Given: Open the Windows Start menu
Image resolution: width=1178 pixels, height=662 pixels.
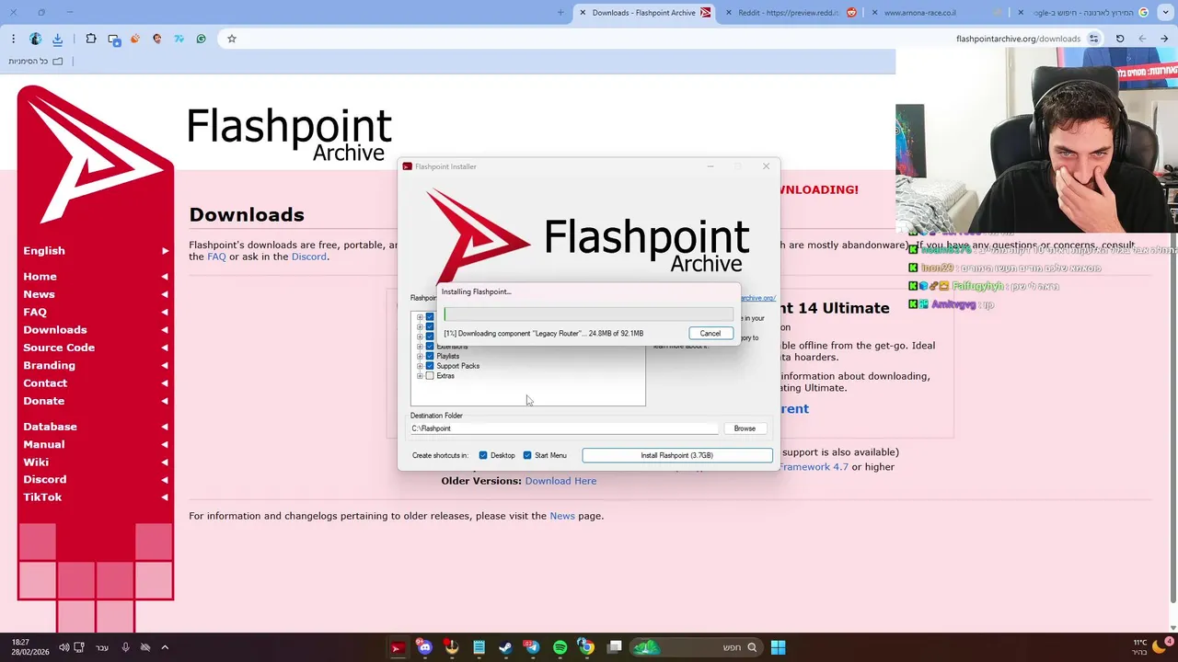Looking at the screenshot, I should pyautogui.click(x=778, y=647).
